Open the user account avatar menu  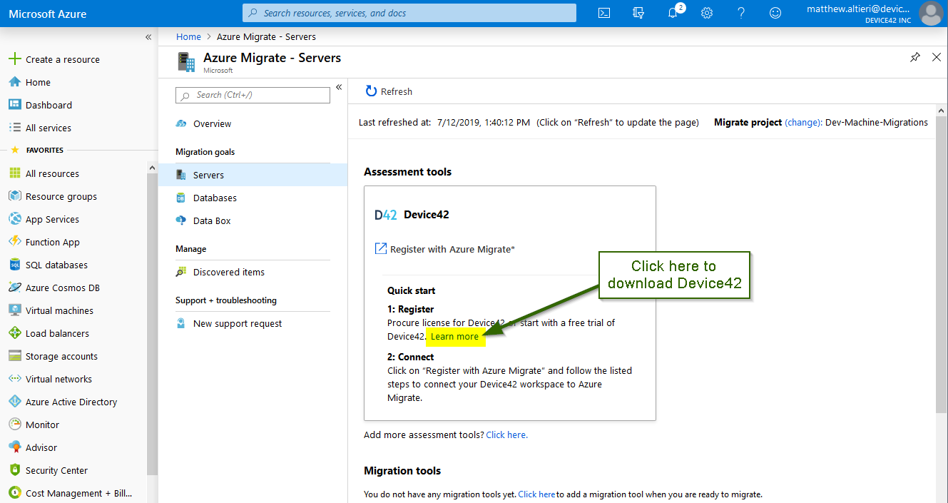931,13
